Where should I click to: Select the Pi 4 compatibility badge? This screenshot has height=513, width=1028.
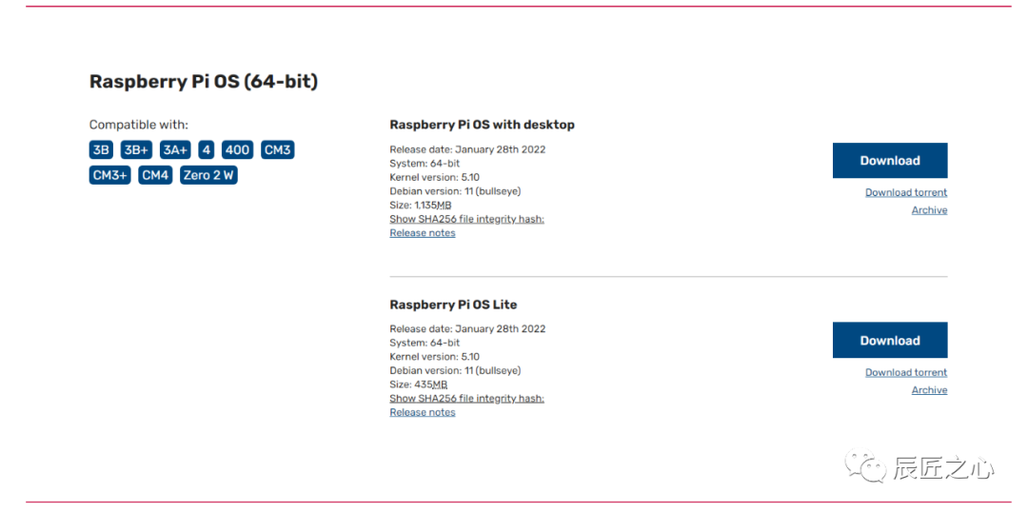[x=206, y=149]
